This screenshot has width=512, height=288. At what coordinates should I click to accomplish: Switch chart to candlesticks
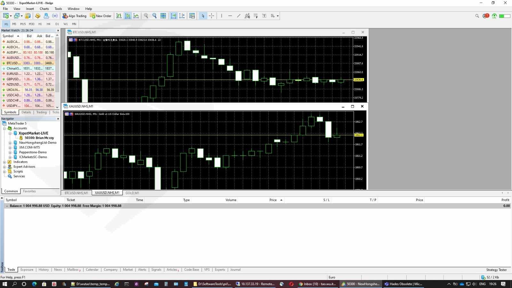coord(128,16)
